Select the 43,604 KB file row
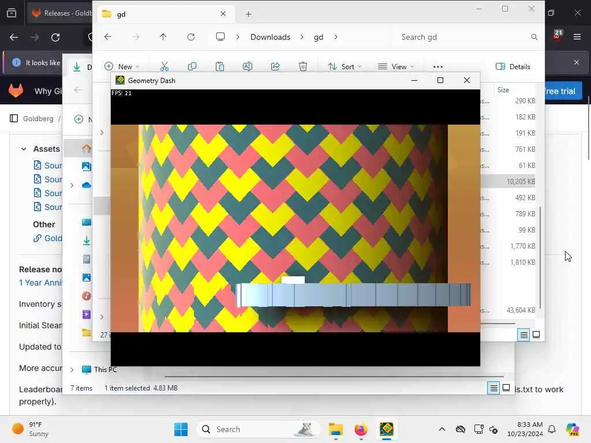The height and width of the screenshot is (443, 591). (508, 310)
